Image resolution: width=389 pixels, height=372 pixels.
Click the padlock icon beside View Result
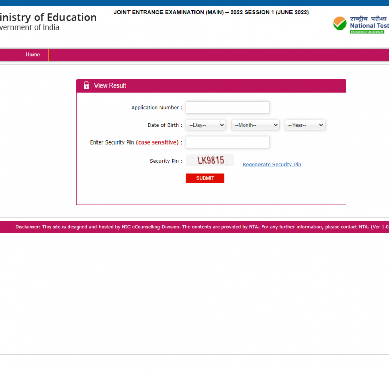[86, 85]
